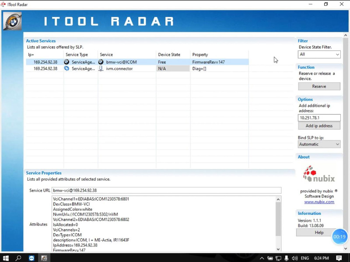Screen dimensions: 350x262
Task: Click the BMW icon beside bmw-vci@ICOM service
Action: (101, 62)
